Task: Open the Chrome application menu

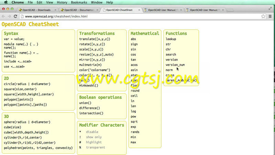Action: (18, 2)
